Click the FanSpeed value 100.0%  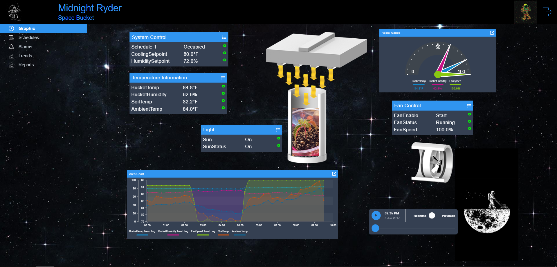point(444,130)
